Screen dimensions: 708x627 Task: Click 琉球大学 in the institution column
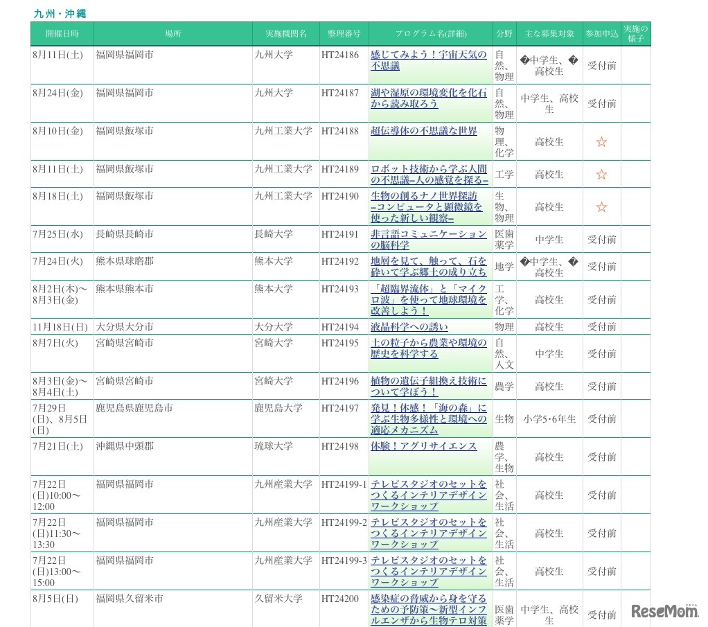[x=274, y=446]
